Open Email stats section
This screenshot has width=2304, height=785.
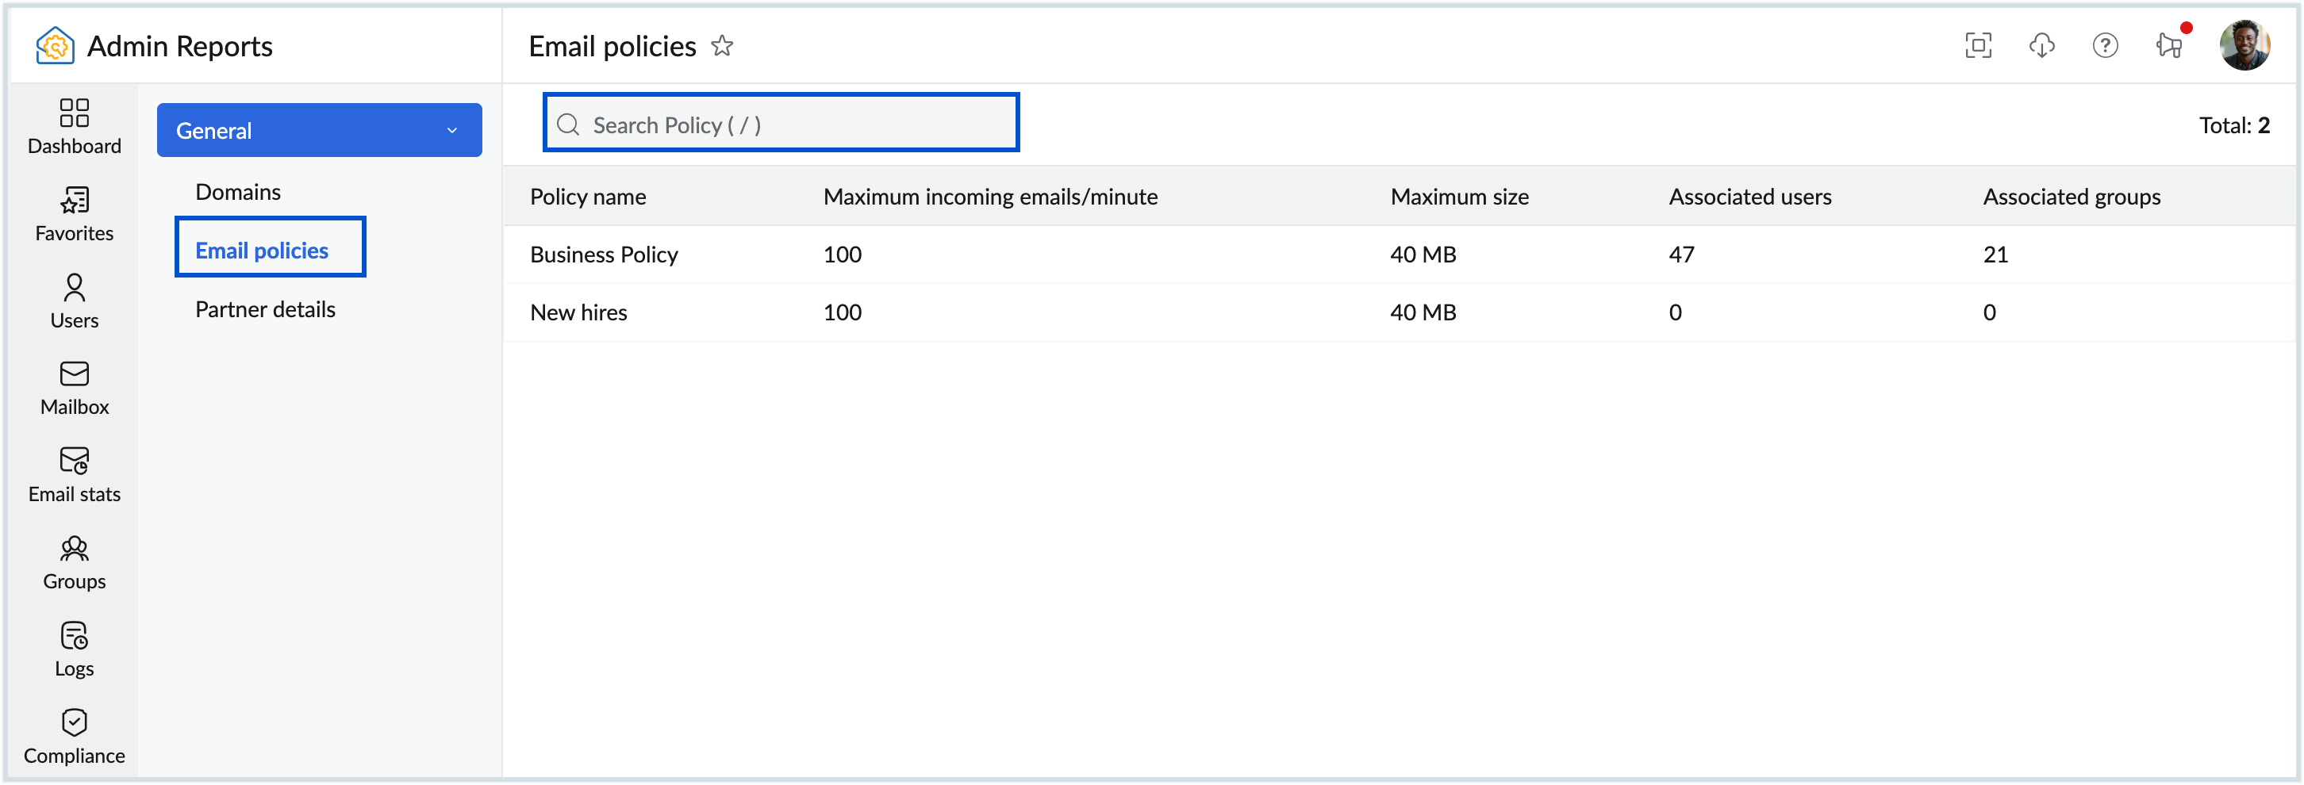75,475
